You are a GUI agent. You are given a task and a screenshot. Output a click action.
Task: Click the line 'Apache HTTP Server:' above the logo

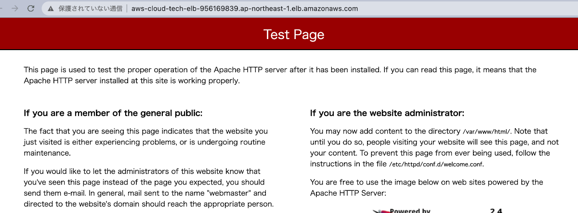coord(348,193)
